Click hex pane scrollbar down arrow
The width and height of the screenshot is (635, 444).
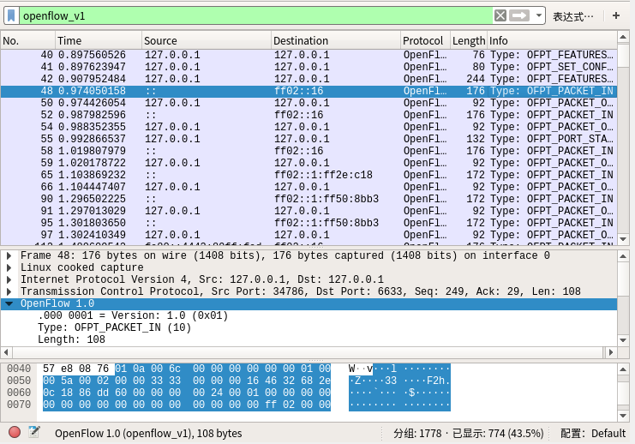pyautogui.click(x=623, y=416)
